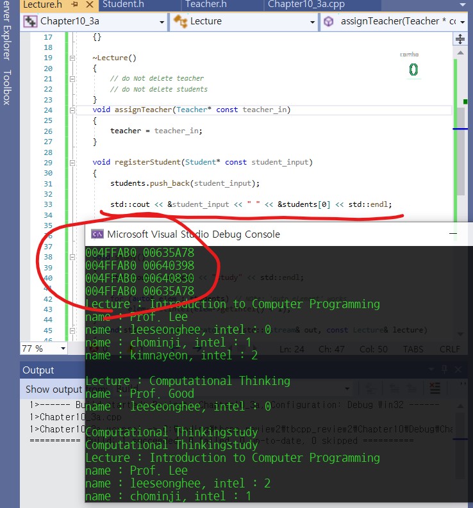
Task: Click the assignTeacher method cube icon
Action: tap(328, 22)
